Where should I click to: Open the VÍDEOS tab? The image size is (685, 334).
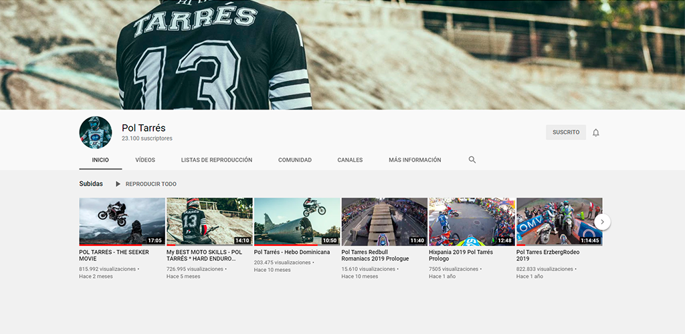tap(145, 160)
